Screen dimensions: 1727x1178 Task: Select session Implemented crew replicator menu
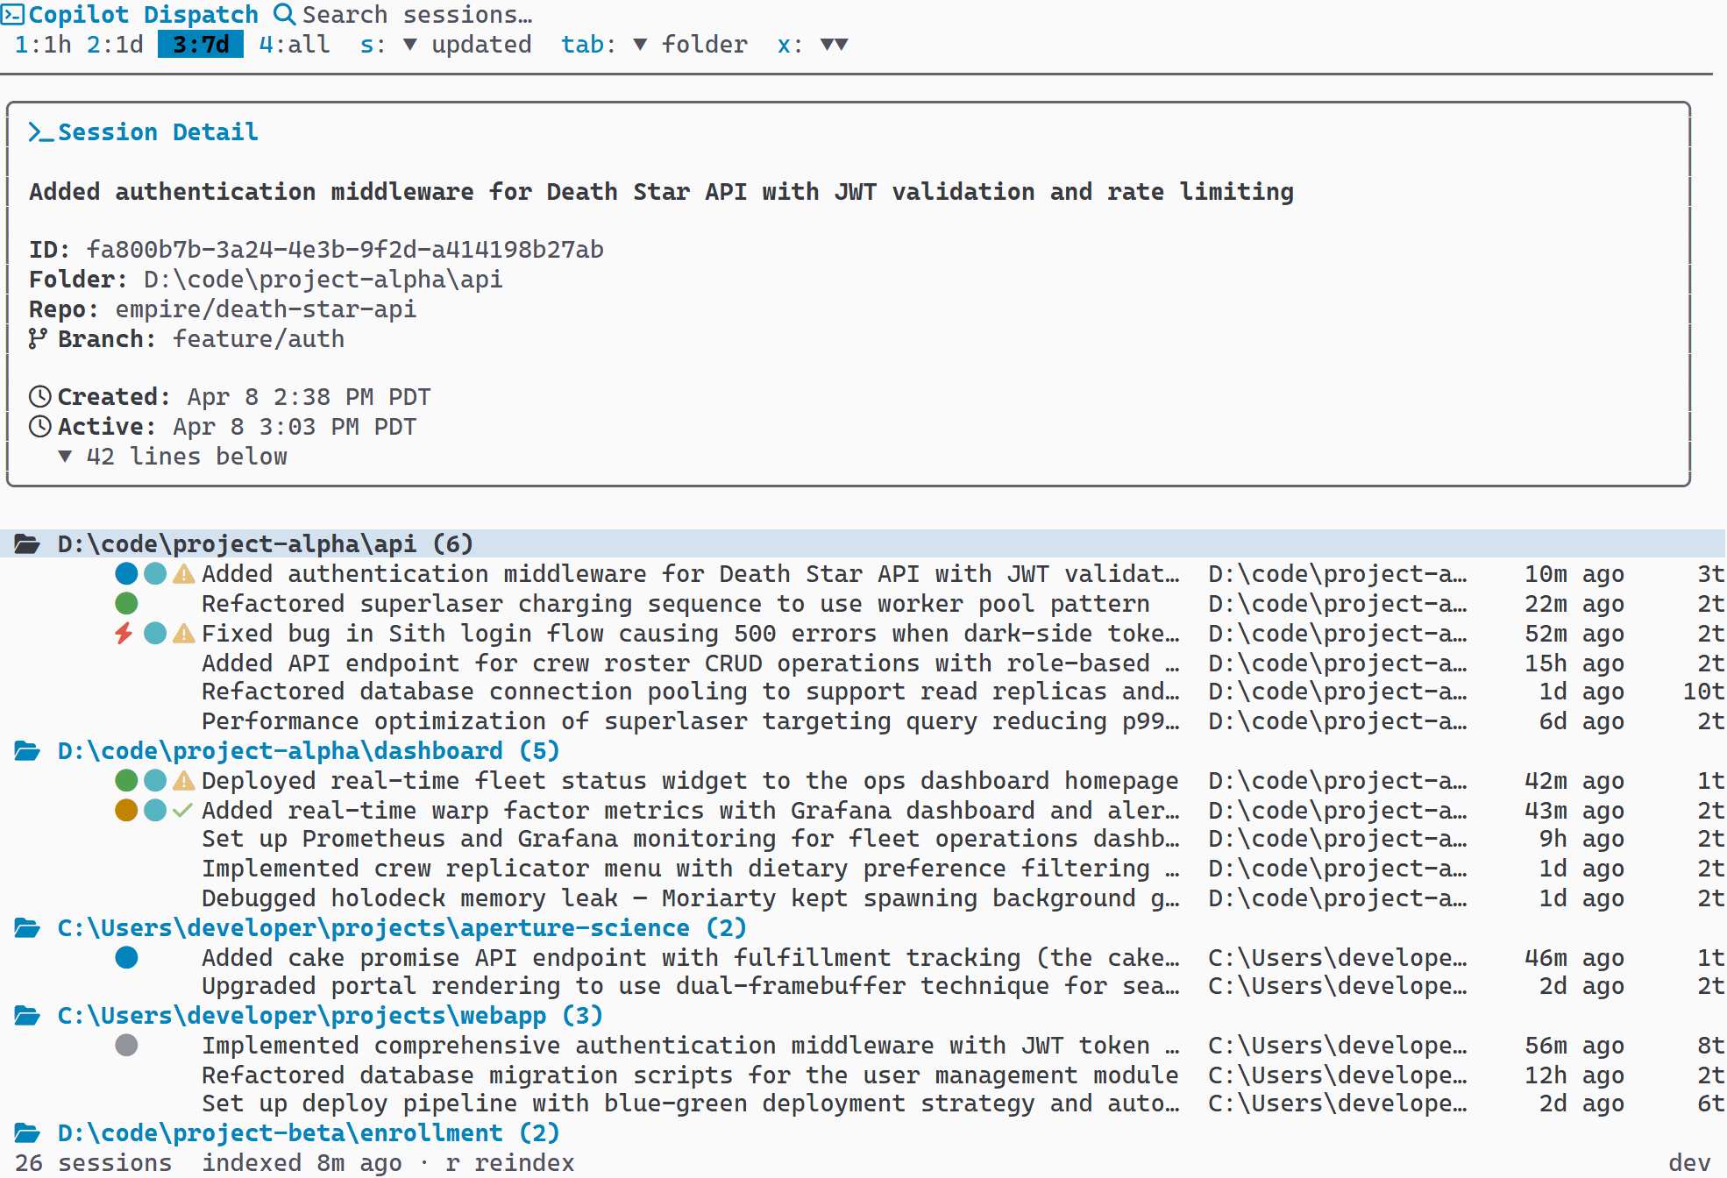(x=863, y=869)
